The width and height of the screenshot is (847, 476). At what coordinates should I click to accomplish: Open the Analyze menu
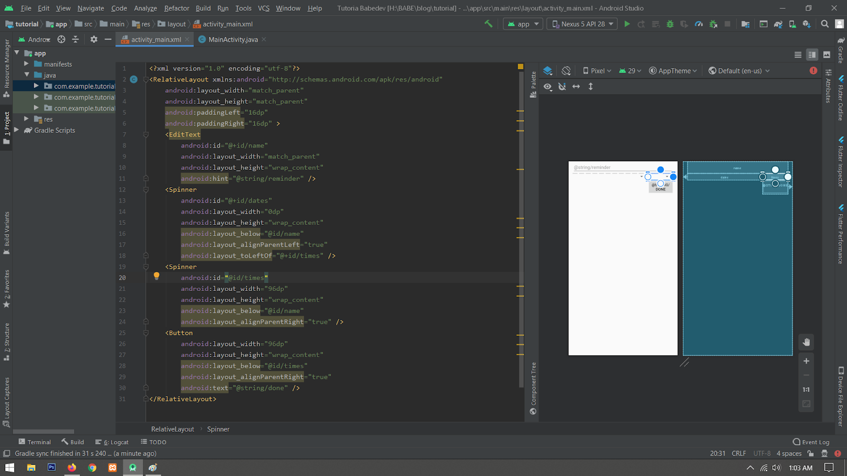click(146, 8)
